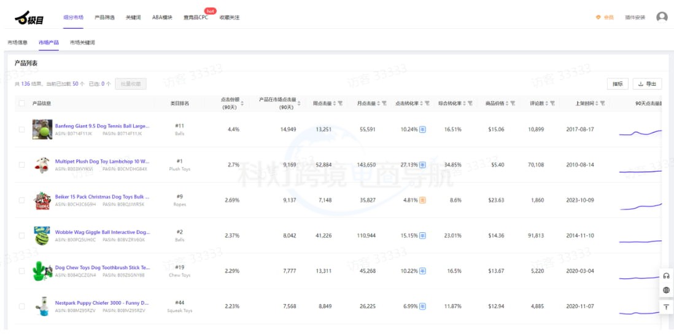Click the 极目 logo in the header
Image resolution: width=674 pixels, height=334 pixels.
click(x=29, y=18)
